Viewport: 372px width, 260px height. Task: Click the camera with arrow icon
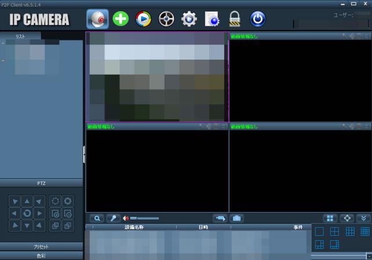pos(220,218)
